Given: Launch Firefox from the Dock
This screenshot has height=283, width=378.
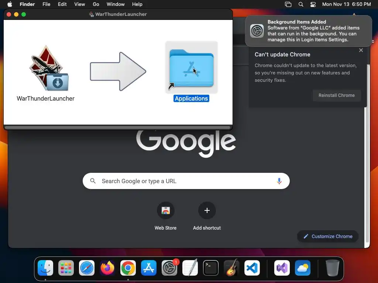Looking at the screenshot, I should [107, 268].
